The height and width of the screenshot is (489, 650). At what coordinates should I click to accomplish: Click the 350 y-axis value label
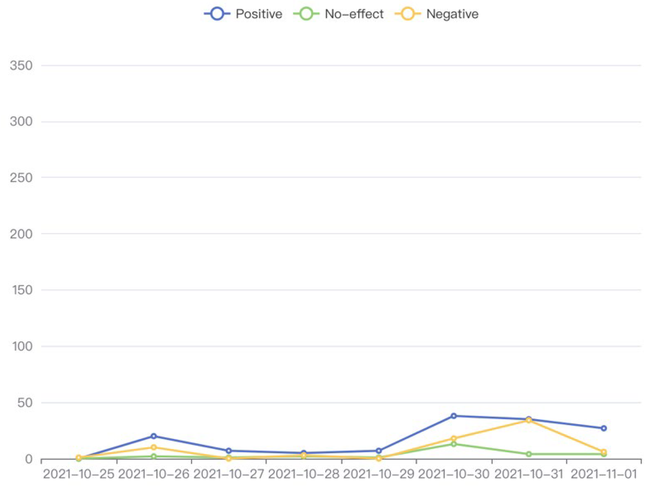(21, 65)
